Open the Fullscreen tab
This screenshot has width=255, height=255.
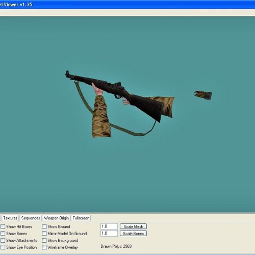coord(81,218)
